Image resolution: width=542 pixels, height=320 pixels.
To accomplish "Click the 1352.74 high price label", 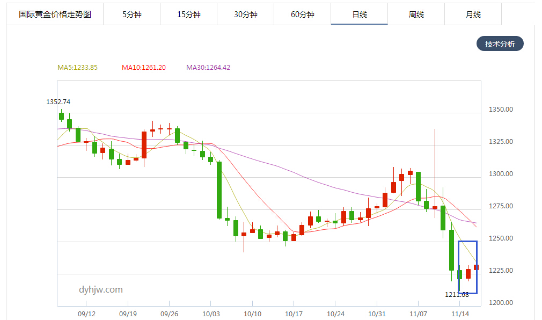I will pos(58,101).
